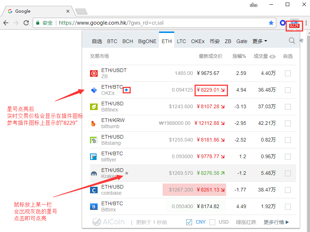Screen dimensions: 310x232
Task: Uncheck the CNY currency checkbox
Action: 189,222
